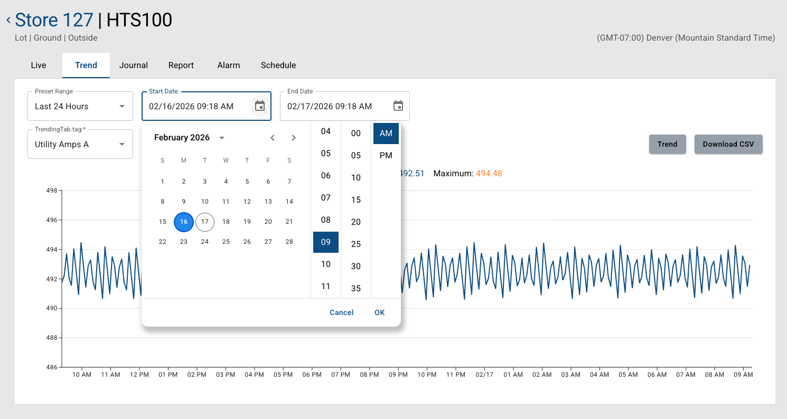Cancel the date picker dialog
The width and height of the screenshot is (787, 419).
click(341, 312)
